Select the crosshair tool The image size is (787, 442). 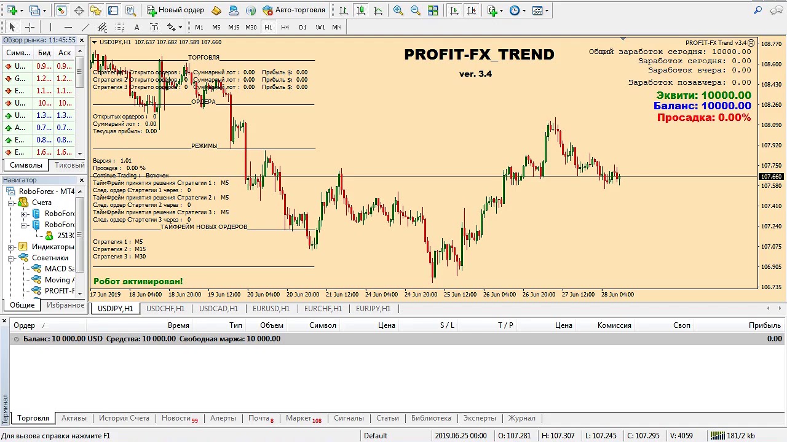29,27
